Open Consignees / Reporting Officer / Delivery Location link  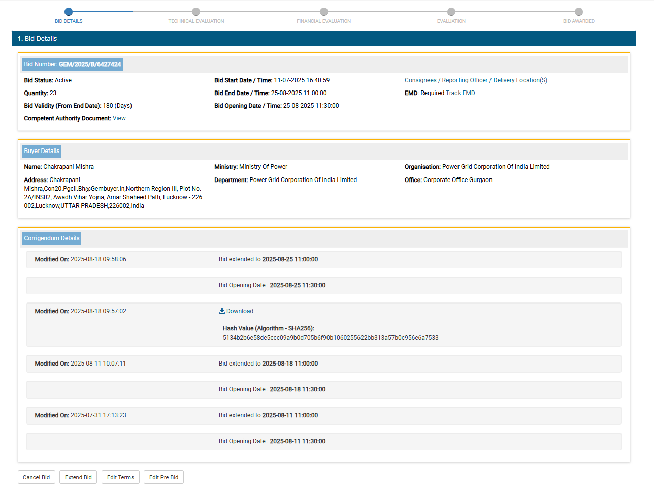[476, 80]
